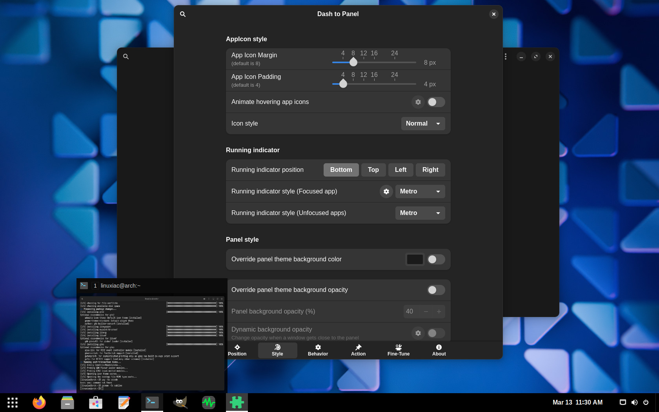The height and width of the screenshot is (412, 659).
Task: Click the linuxiac@arch:~ preview title
Action: pos(120,286)
